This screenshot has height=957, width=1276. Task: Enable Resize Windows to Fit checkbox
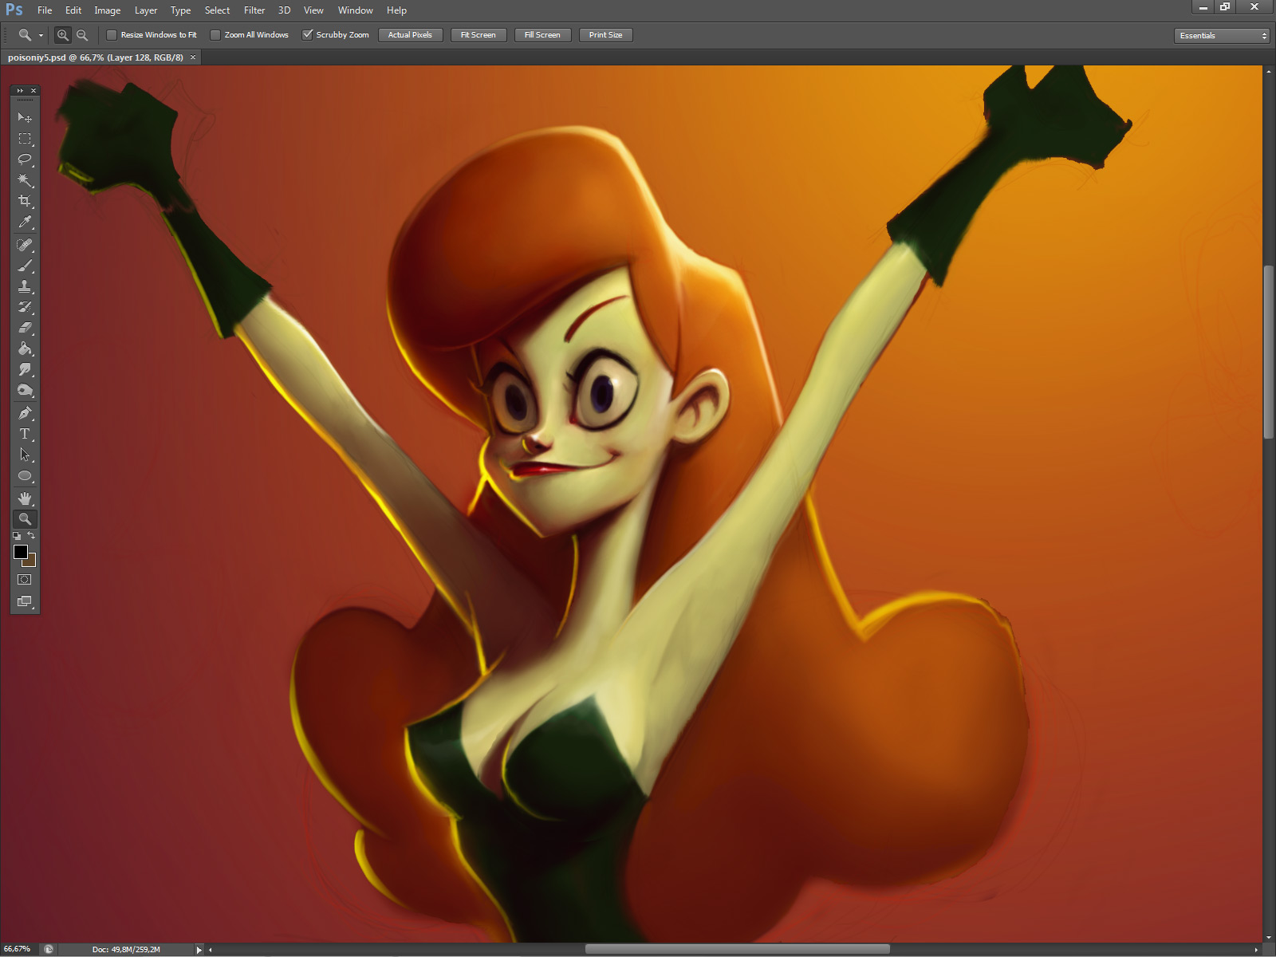click(x=112, y=35)
